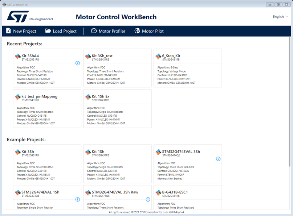Screen dimensions: 293x216
Task: Open info icon on Kit 3ShA4 card
Action: tap(78, 63)
